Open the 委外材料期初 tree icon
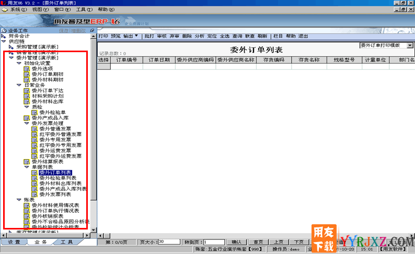This screenshot has width=415, height=254. [27, 80]
